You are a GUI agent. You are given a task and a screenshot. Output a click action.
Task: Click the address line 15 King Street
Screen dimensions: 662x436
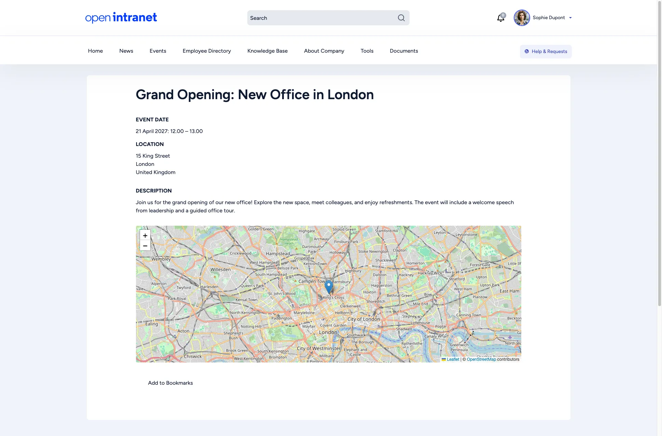pos(153,156)
